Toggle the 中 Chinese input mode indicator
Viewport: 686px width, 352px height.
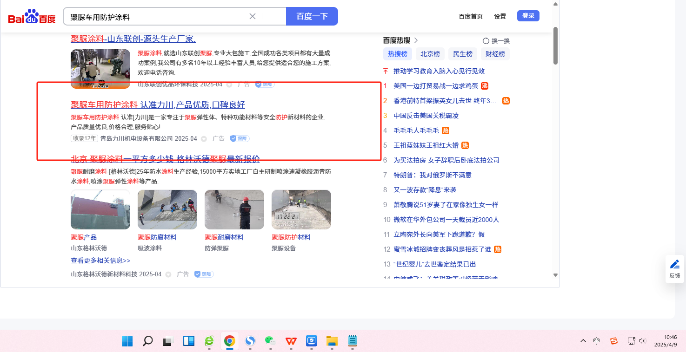(597, 341)
